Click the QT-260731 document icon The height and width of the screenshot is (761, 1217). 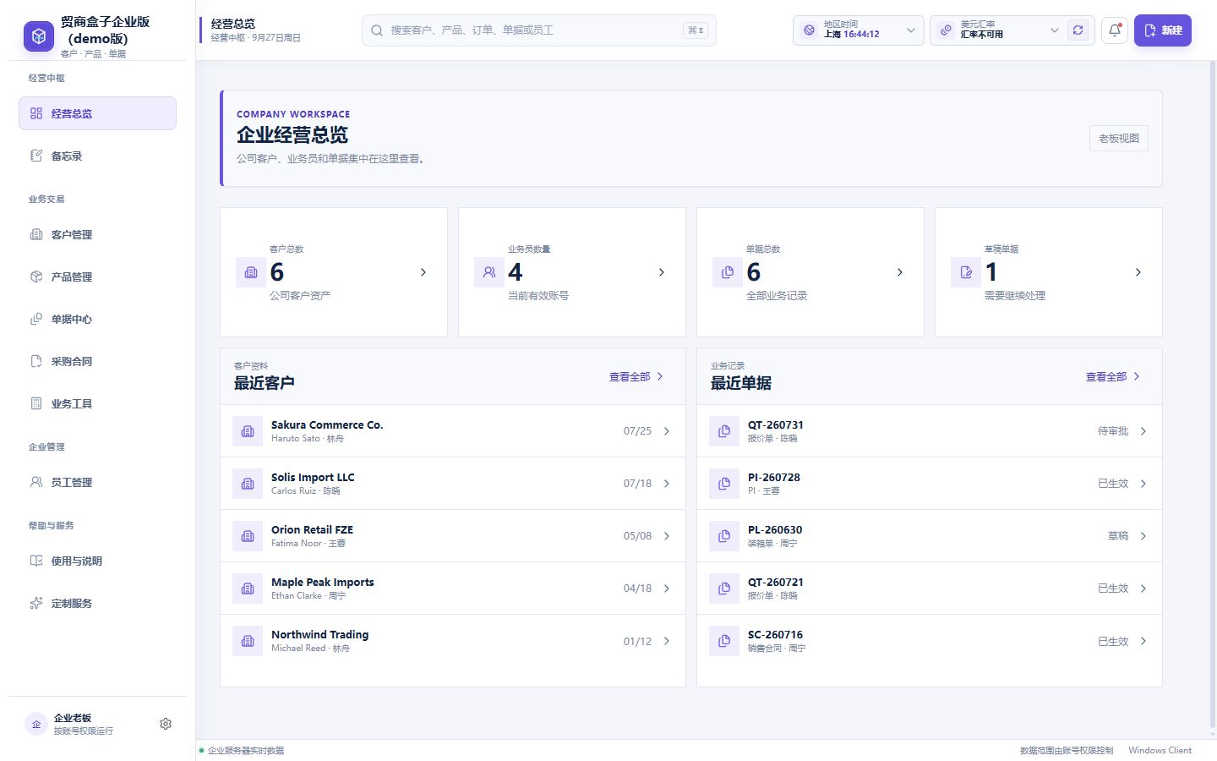coord(724,431)
